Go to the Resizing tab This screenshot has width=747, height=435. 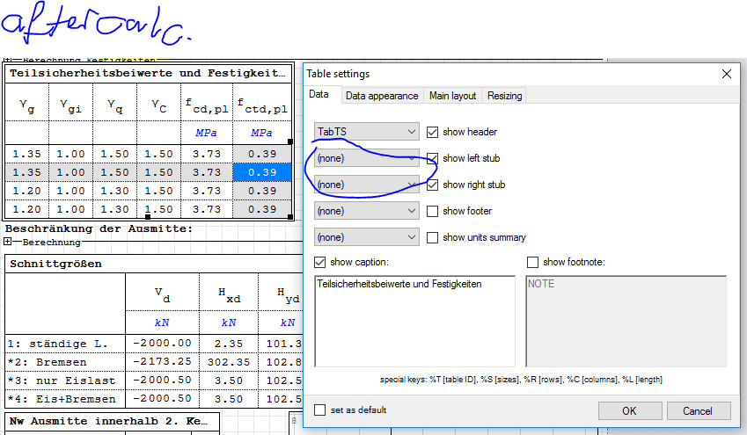tap(504, 96)
